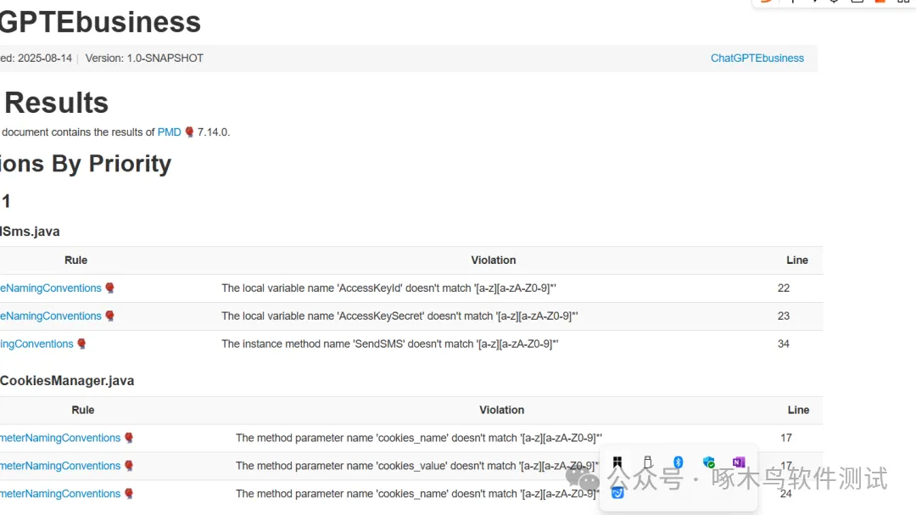Screen dimensions: 916x515
Task: Click the 'Version: 1.0-SNAPSHOT' text
Action: click(144, 58)
